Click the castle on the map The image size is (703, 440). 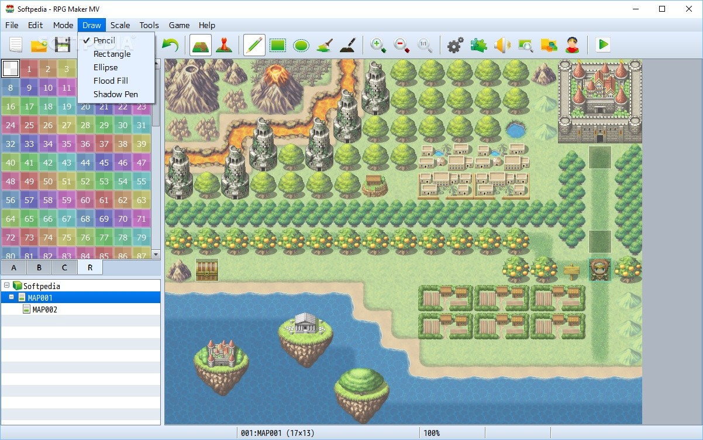(599, 101)
